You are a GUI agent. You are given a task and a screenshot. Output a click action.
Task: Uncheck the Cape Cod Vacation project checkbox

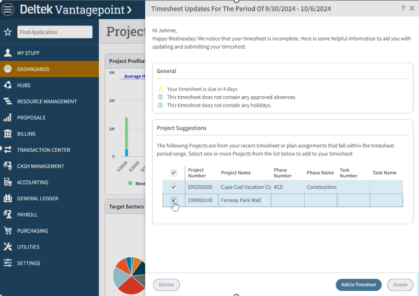coord(174,187)
